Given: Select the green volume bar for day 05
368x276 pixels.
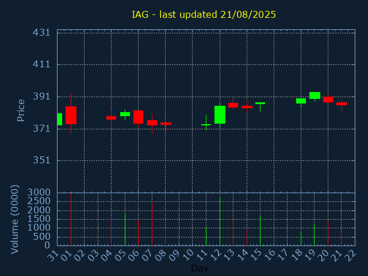Looking at the screenshot, I should click(125, 229).
